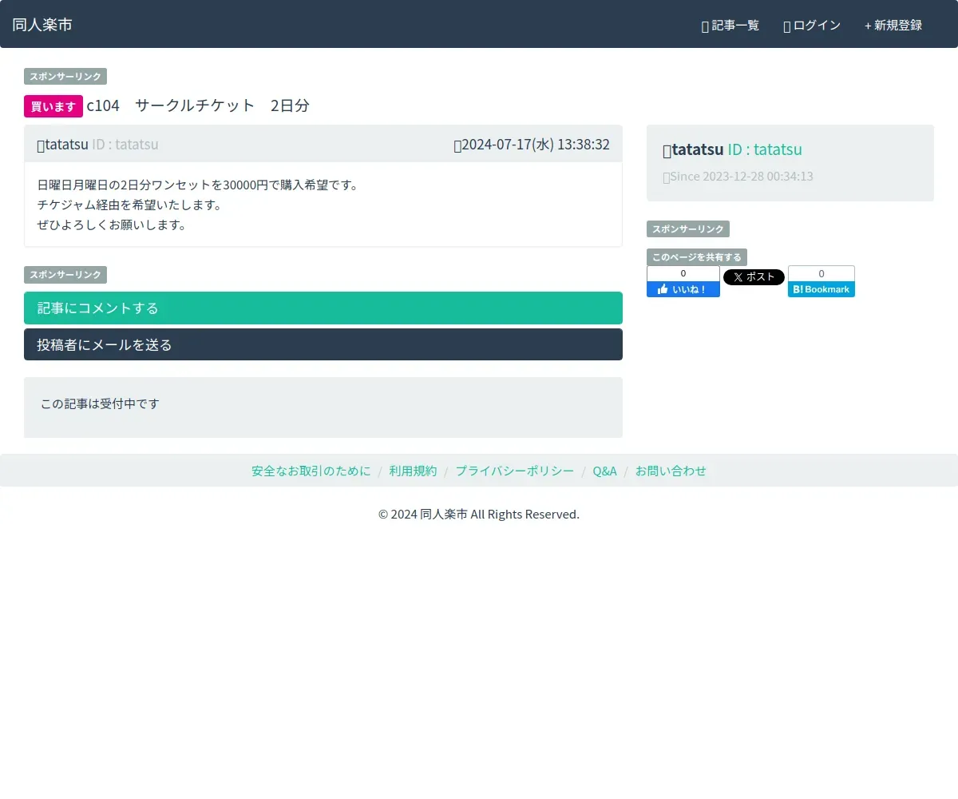
Task: Click the Facebook いいね！ button
Action: [683, 289]
